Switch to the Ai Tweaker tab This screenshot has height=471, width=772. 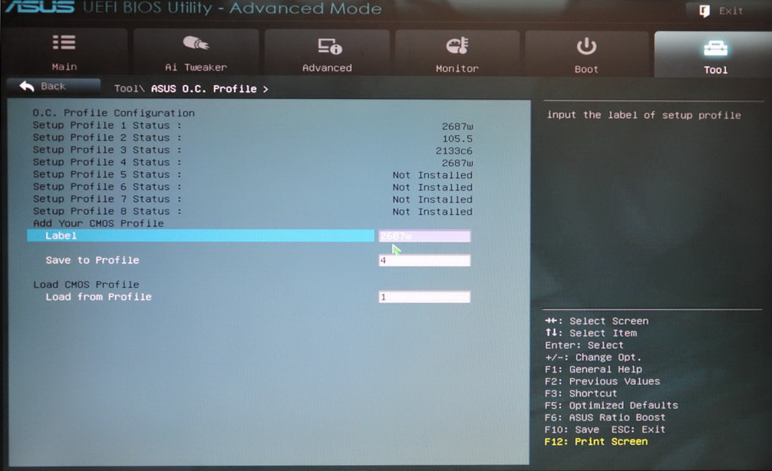[x=196, y=53]
